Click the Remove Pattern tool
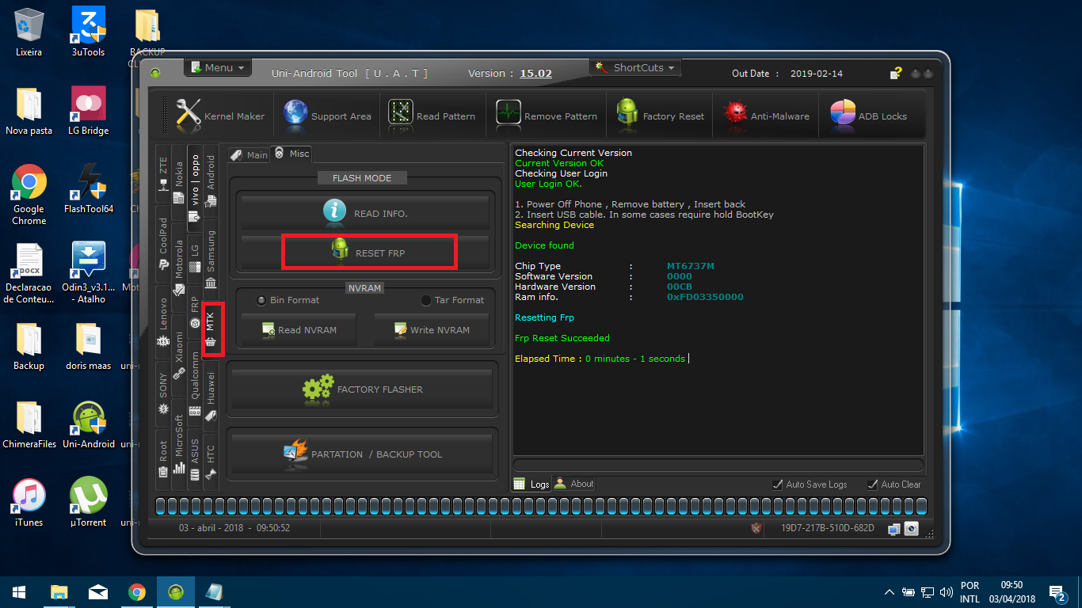Screen dimensions: 1082x608 tap(547, 116)
